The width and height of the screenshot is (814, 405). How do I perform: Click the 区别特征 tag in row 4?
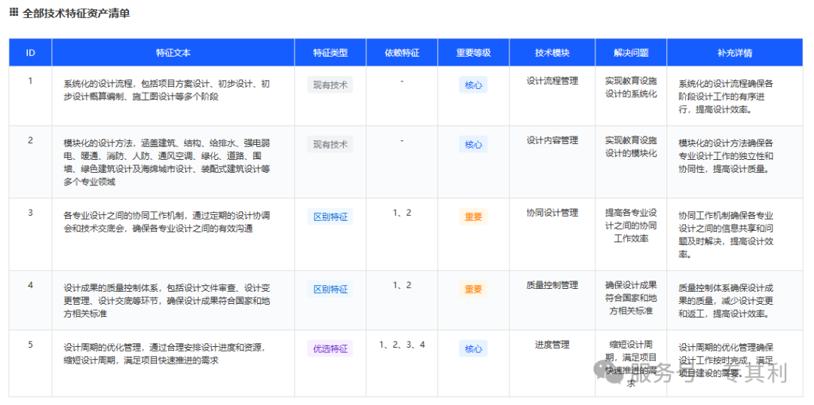click(330, 289)
